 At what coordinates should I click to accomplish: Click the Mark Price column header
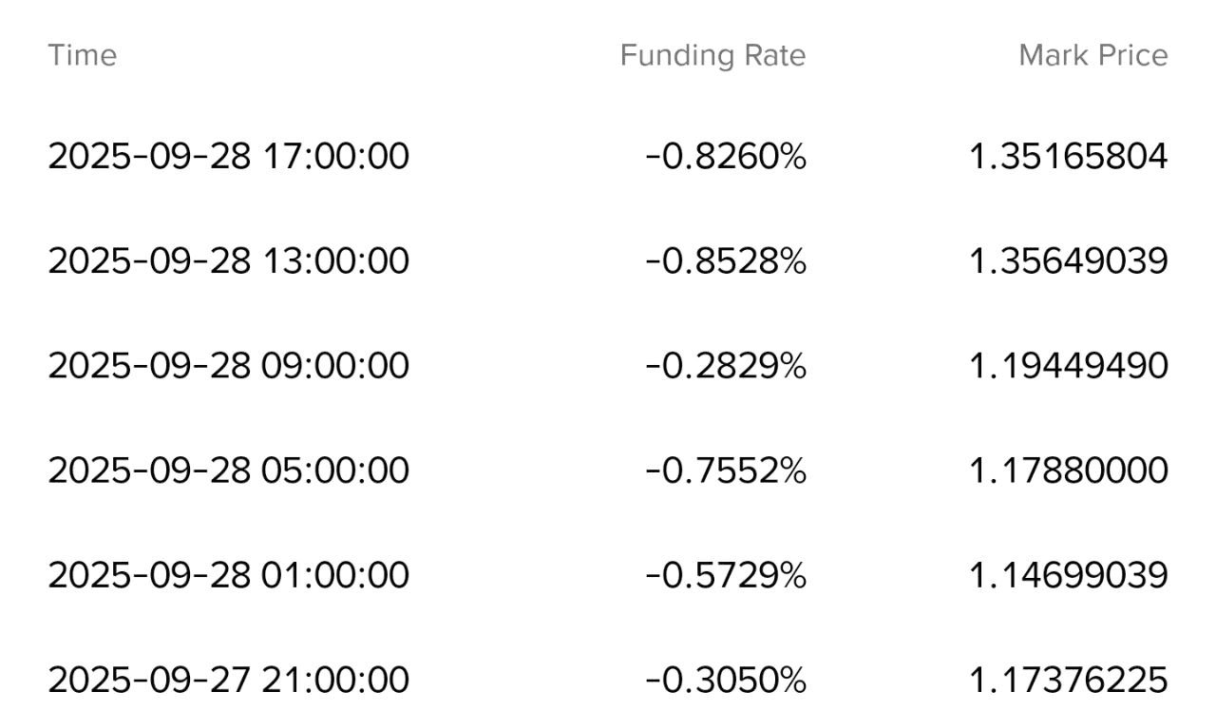coord(1093,55)
